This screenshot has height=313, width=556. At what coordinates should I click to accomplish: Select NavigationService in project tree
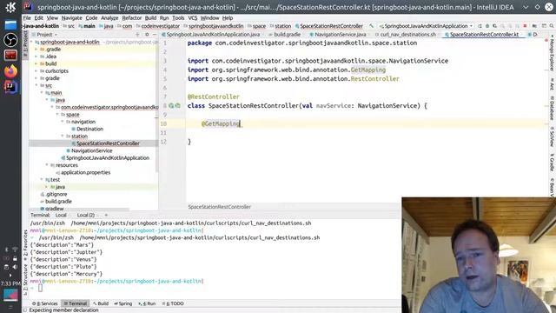pyautogui.click(x=91, y=150)
